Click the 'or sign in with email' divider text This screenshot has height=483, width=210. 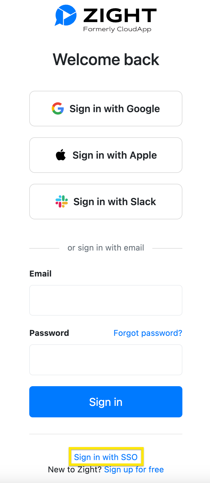click(x=106, y=248)
